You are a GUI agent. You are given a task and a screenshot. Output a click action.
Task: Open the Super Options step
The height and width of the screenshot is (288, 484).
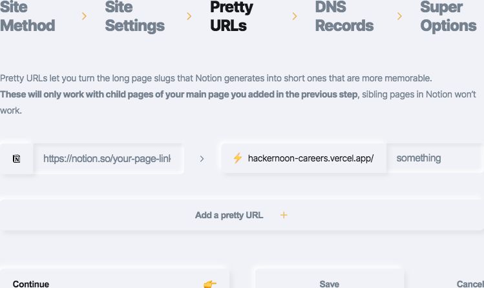[x=448, y=16]
